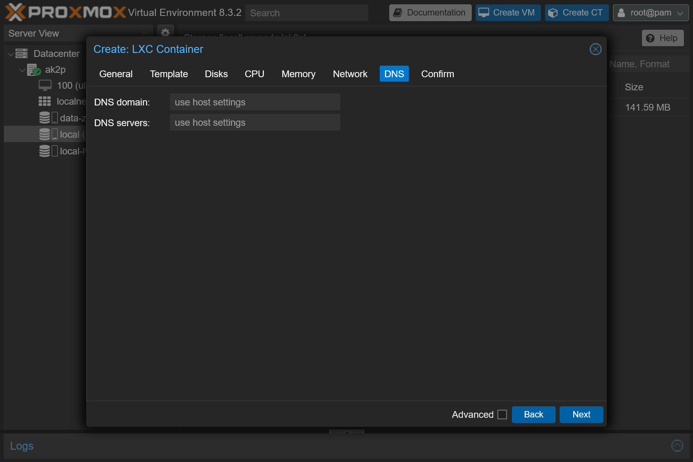Switch to the Network tab
The width and height of the screenshot is (693, 462).
click(x=350, y=74)
